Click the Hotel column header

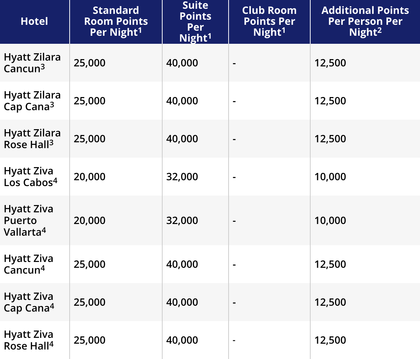tap(34, 21)
